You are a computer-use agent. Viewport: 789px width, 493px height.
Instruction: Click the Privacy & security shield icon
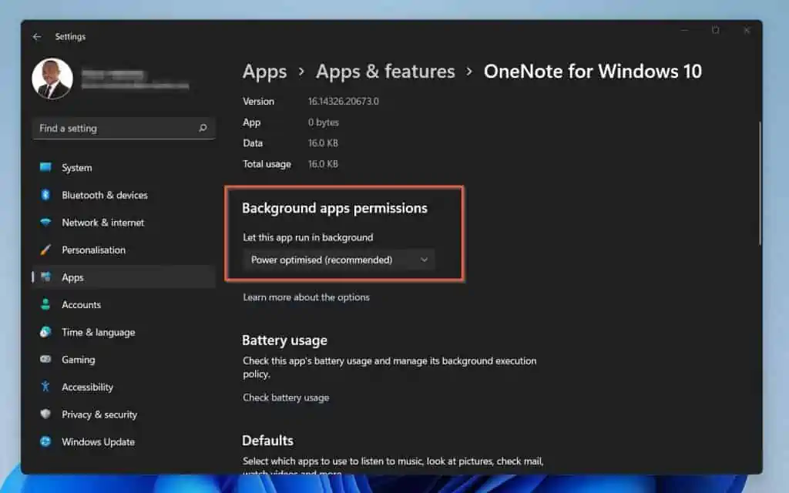point(45,414)
